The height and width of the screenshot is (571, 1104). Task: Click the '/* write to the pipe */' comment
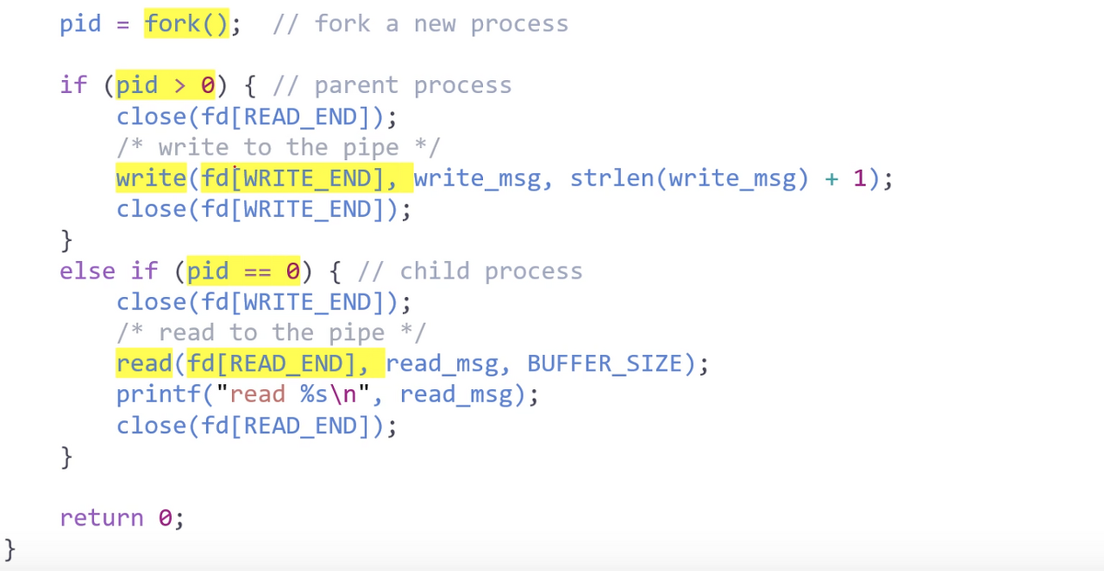pos(278,147)
